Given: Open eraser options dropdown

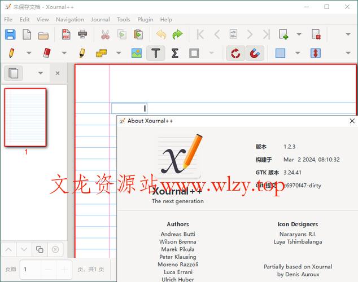Looking at the screenshot, I should 64,53.
